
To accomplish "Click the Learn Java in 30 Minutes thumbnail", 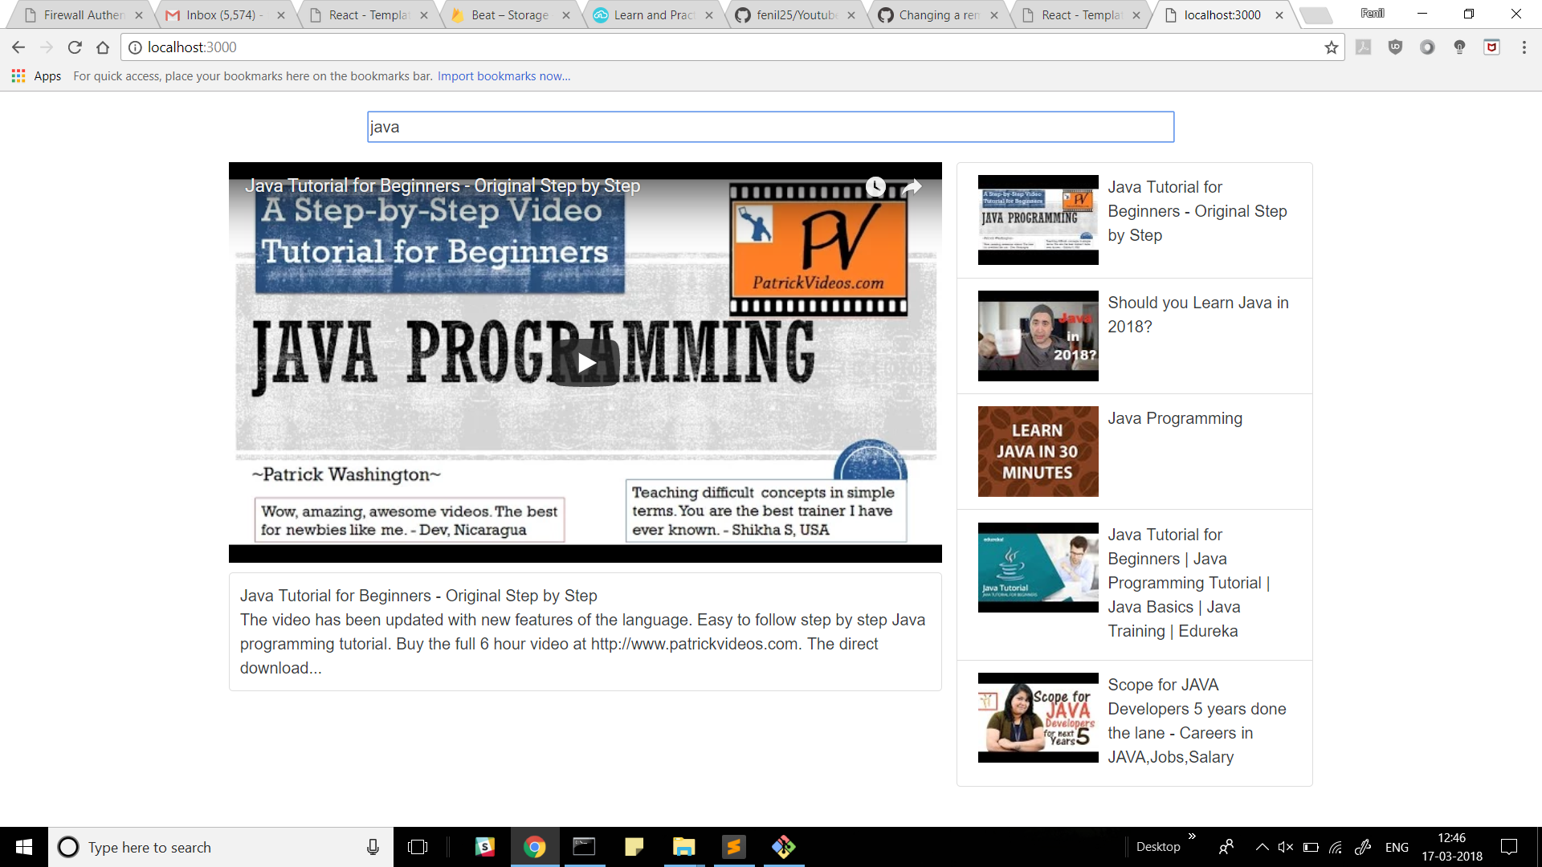I will coord(1038,451).
